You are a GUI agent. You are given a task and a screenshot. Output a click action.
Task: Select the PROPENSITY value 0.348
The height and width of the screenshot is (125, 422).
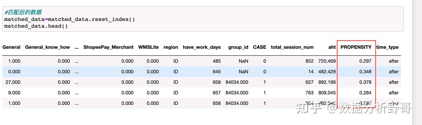tap(365, 72)
